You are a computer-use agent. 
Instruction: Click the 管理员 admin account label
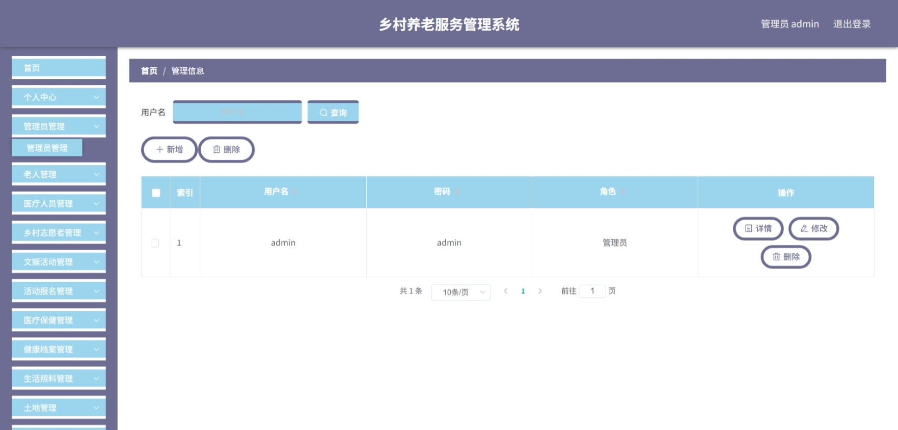[x=790, y=24]
